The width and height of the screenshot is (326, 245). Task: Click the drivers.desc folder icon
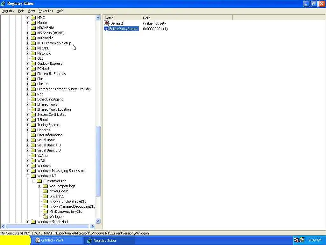[45, 191]
